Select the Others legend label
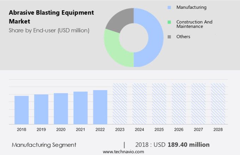 tap(183, 37)
